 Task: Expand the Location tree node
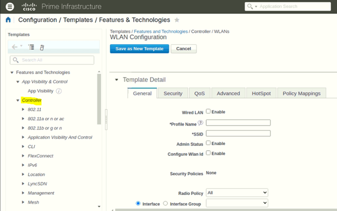[23, 174]
